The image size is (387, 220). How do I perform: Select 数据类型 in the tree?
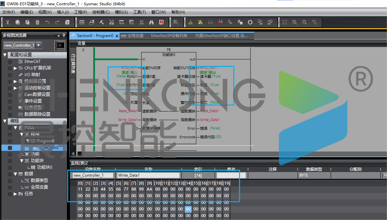[39, 181]
